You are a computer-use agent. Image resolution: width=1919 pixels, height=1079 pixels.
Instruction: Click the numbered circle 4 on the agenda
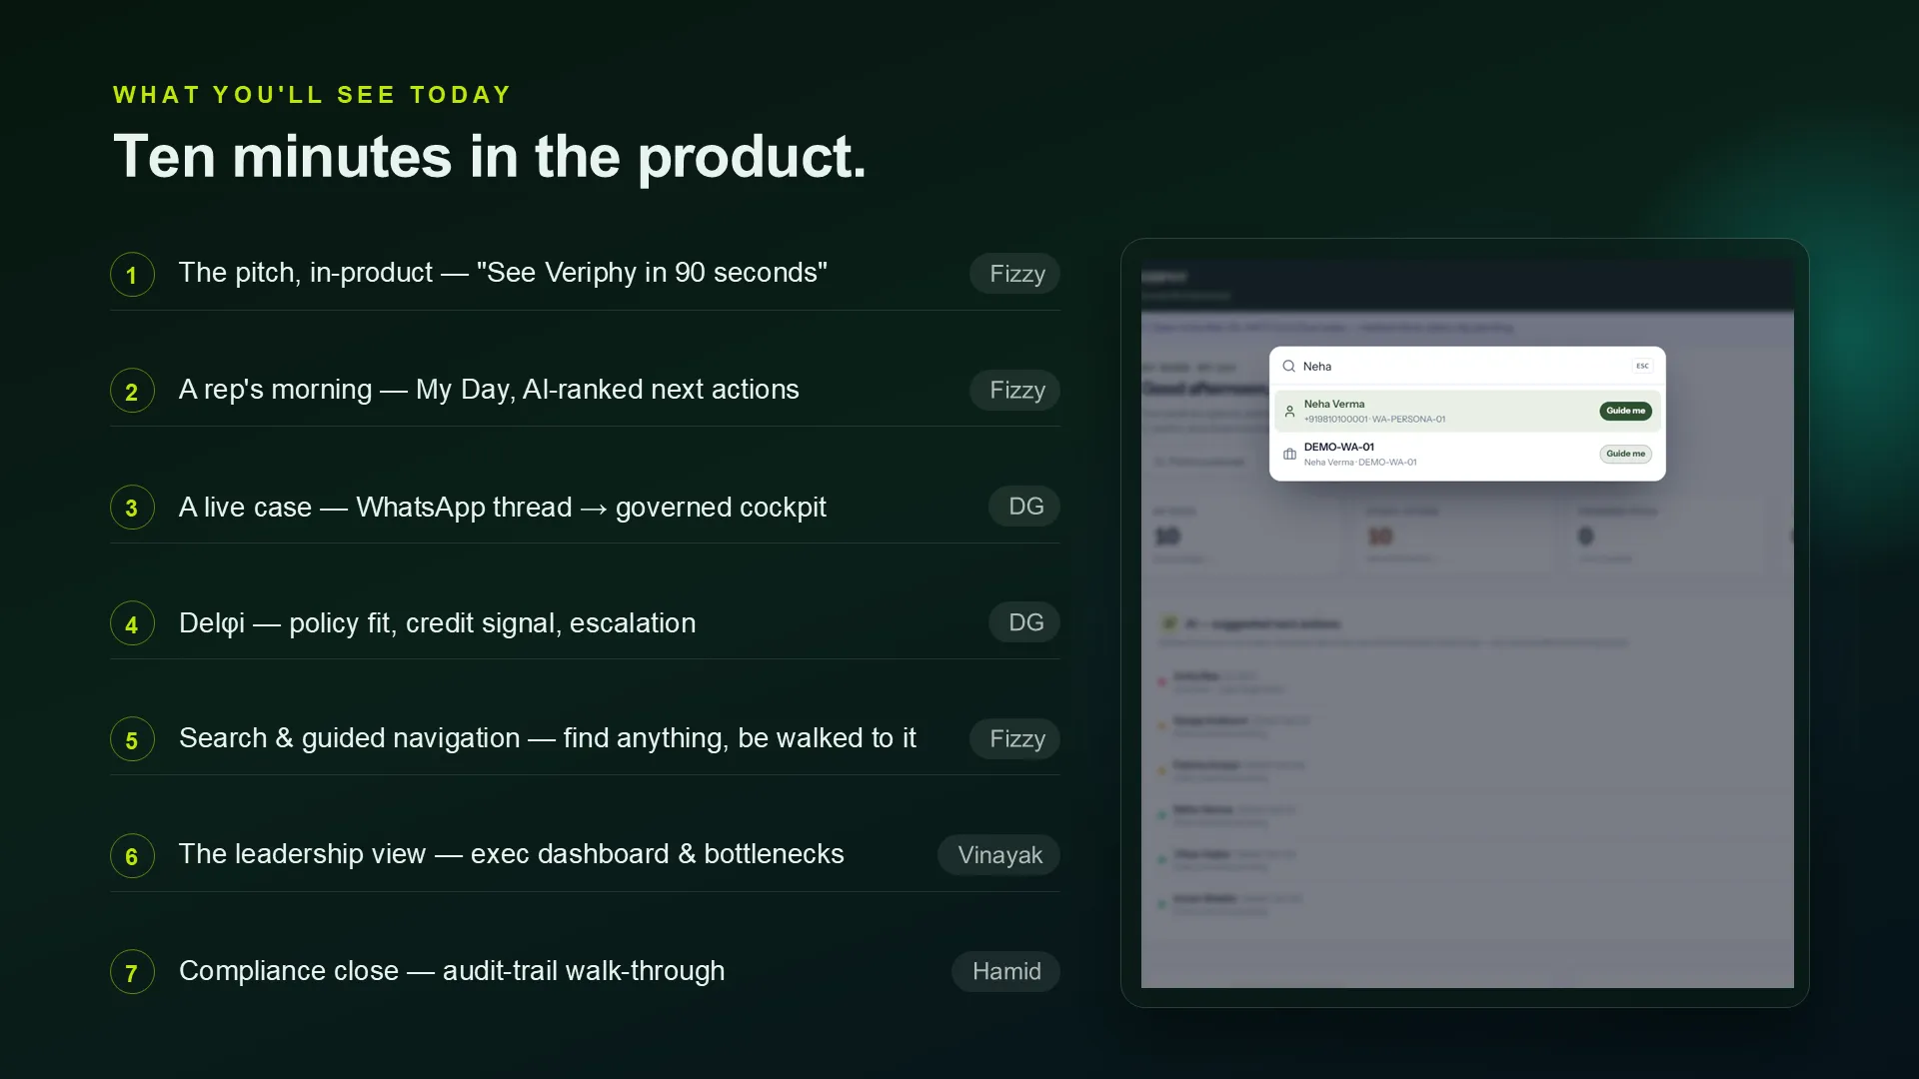[132, 624]
